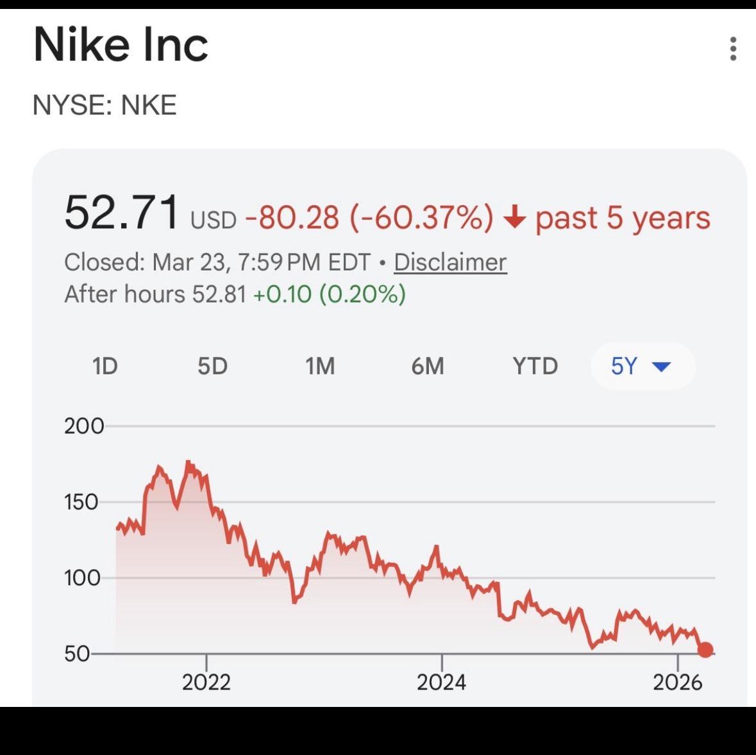Switch to the 6M range
Viewport: 756px width, 755px height.
point(428,367)
